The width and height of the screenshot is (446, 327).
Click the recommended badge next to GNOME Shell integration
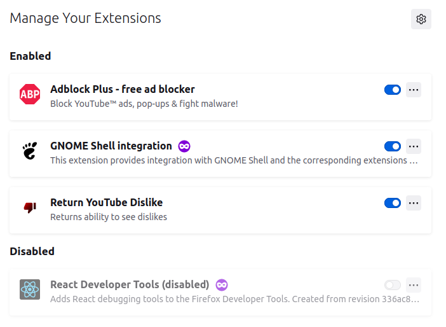(184, 146)
